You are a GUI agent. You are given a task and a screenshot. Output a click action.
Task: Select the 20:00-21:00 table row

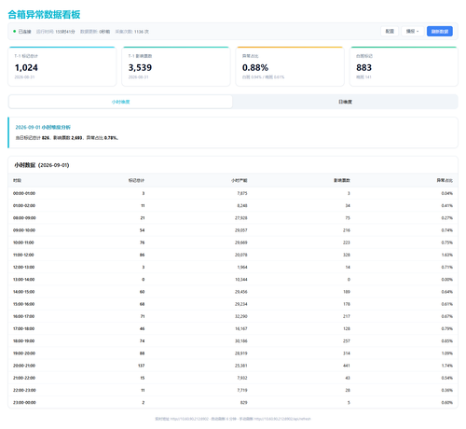point(233,366)
